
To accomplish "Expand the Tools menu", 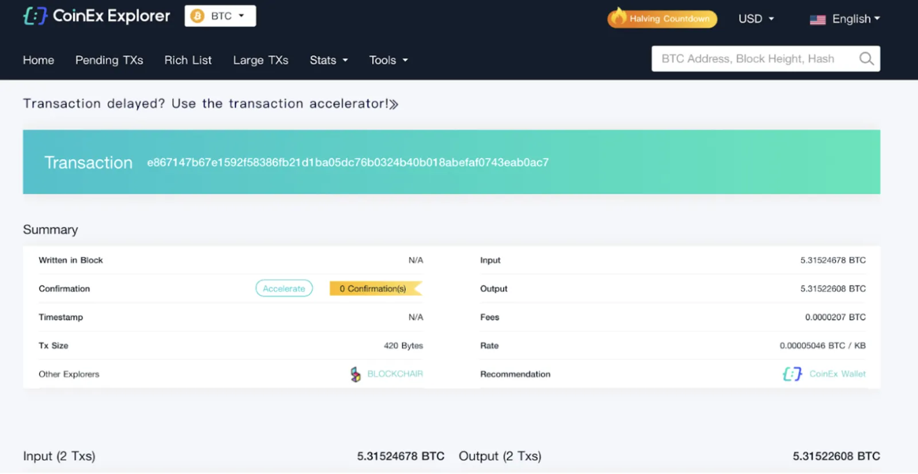I will 388,60.
